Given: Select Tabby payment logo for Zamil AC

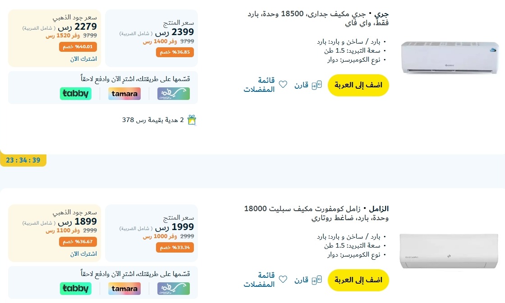Looking at the screenshot, I should coord(76,289).
